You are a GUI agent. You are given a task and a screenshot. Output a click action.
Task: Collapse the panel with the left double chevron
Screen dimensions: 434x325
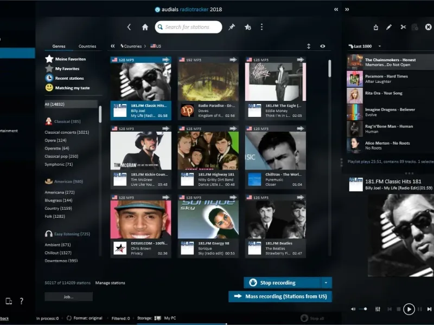point(336,9)
